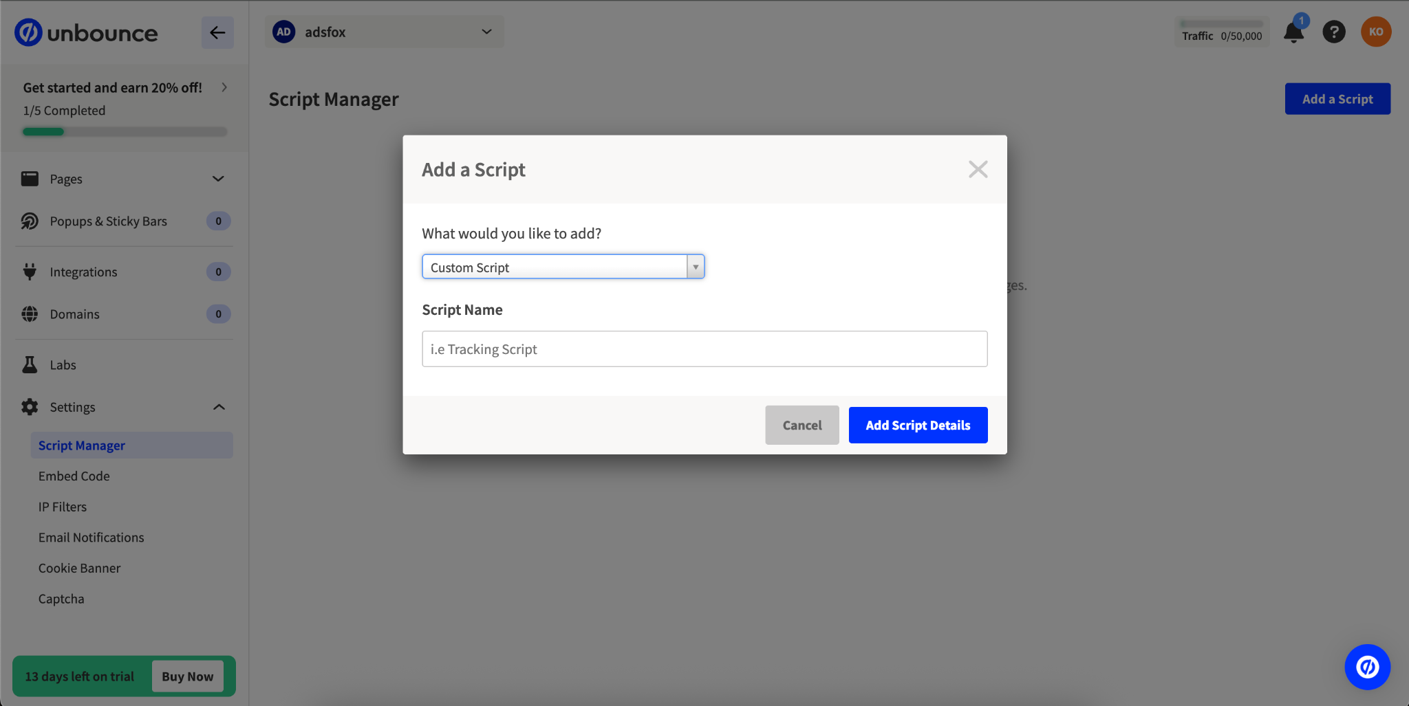Close the Add a Script dialog
The height and width of the screenshot is (706, 1409).
978,169
